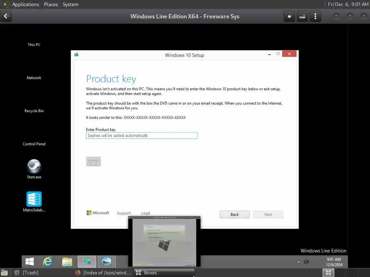370x277 pixels.
Task: Select This PC desktop shortcut
Action: [x=34, y=44]
